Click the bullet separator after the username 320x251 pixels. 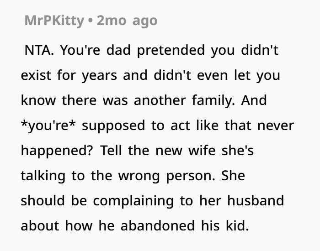[90, 21]
